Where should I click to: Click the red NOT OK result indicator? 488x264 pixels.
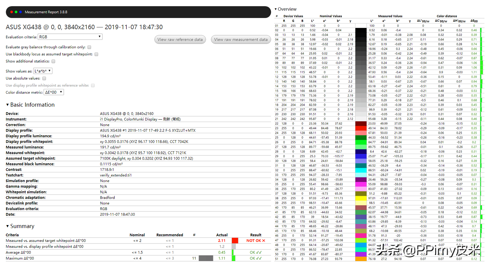[255, 241]
